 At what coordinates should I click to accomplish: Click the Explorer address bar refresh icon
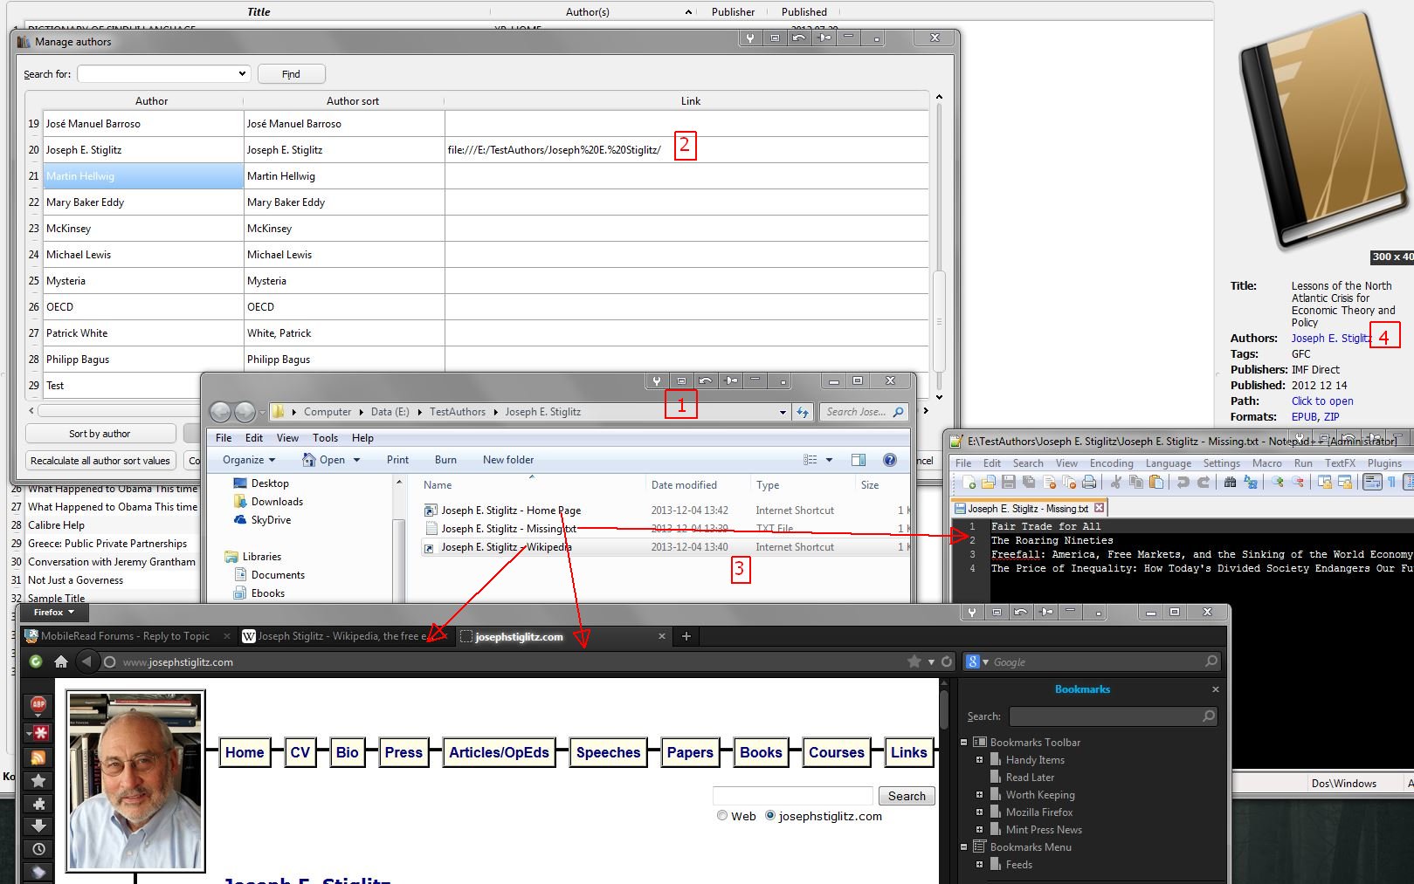click(803, 412)
